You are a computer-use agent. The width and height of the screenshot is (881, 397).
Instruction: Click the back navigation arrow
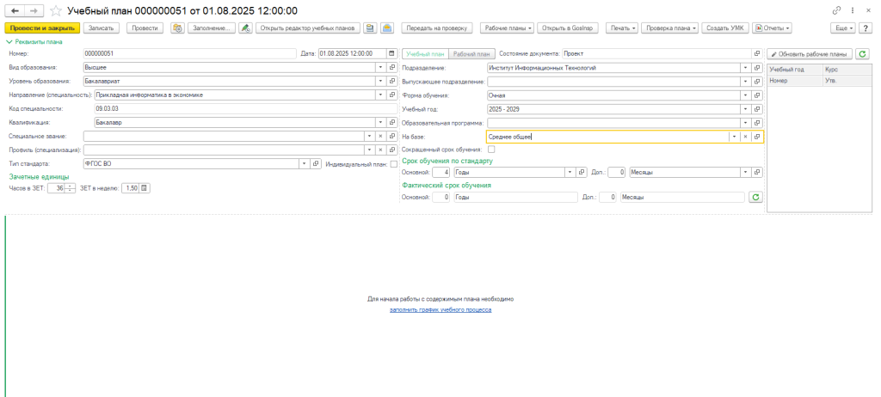point(15,10)
